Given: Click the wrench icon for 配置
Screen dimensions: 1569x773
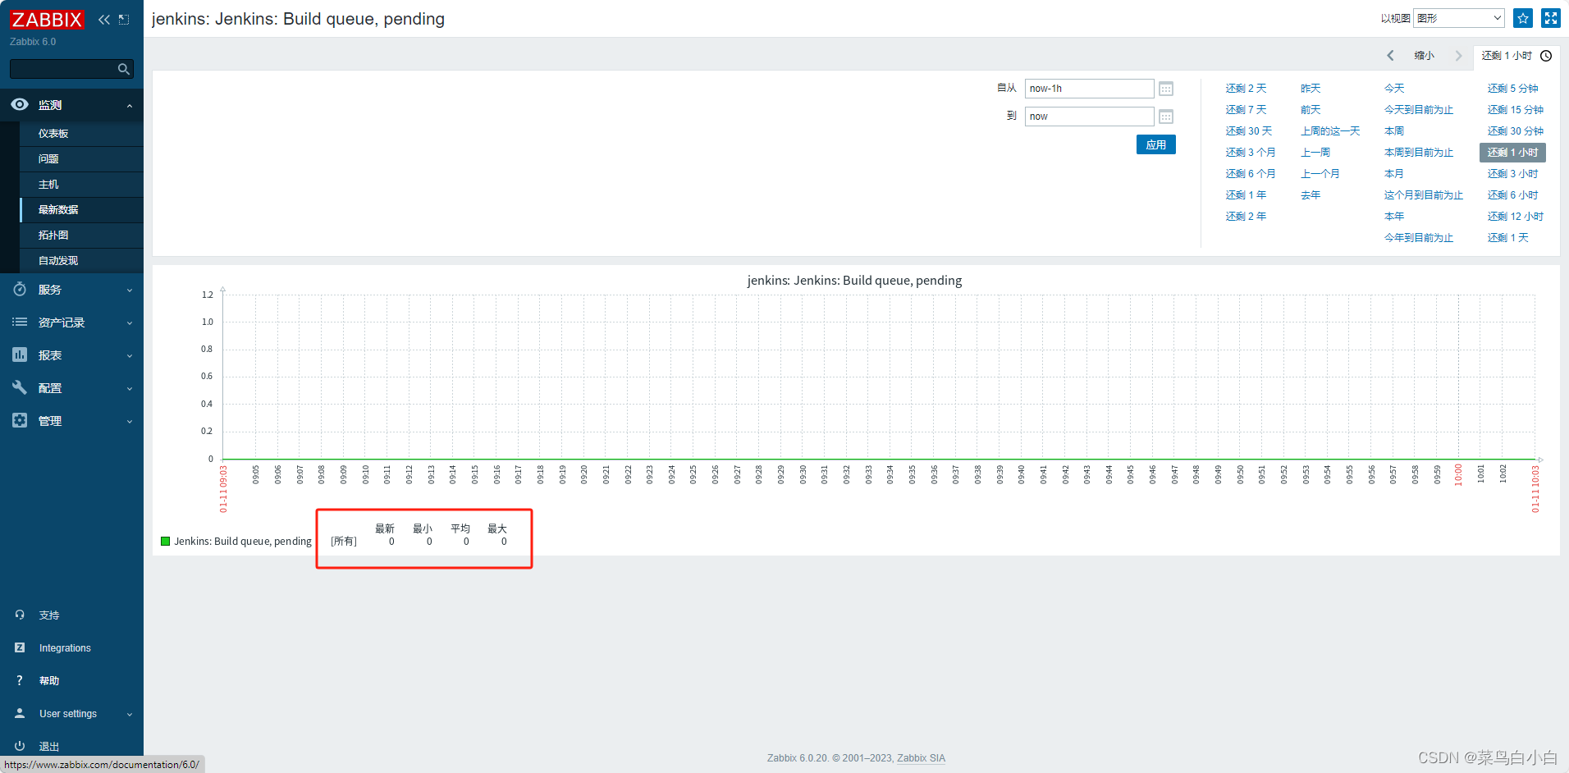Looking at the screenshot, I should (x=20, y=387).
